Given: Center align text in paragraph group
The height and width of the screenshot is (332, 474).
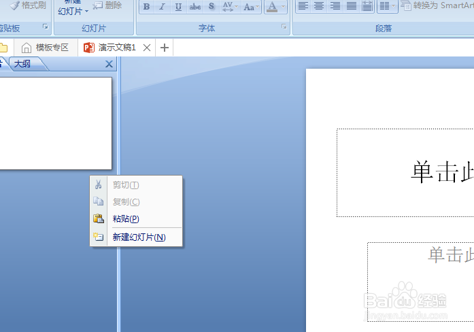Looking at the screenshot, I should click(319, 5).
